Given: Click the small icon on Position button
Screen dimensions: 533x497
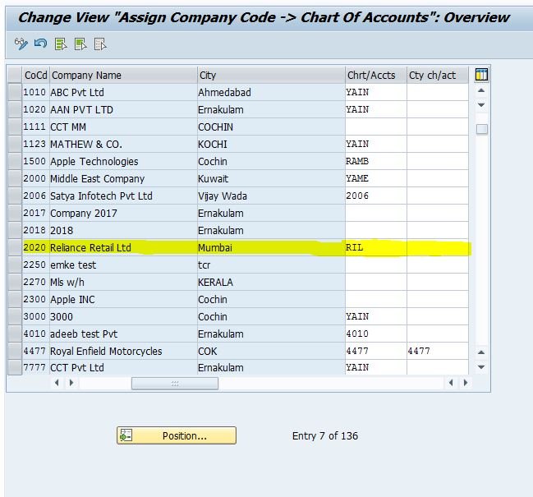Looking at the screenshot, I should click(126, 435).
